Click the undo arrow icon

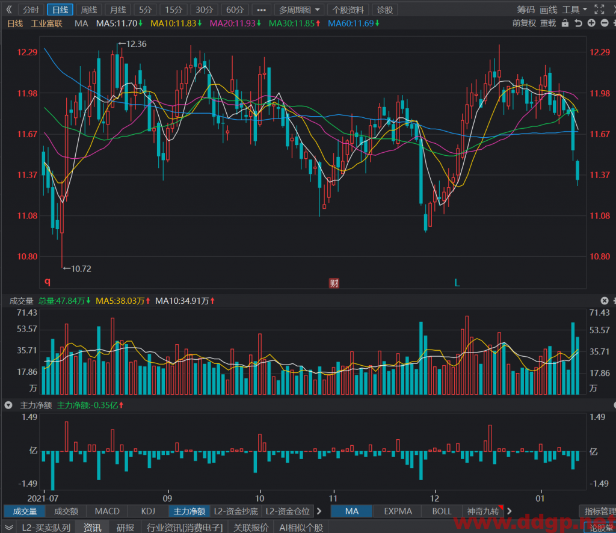(x=578, y=23)
